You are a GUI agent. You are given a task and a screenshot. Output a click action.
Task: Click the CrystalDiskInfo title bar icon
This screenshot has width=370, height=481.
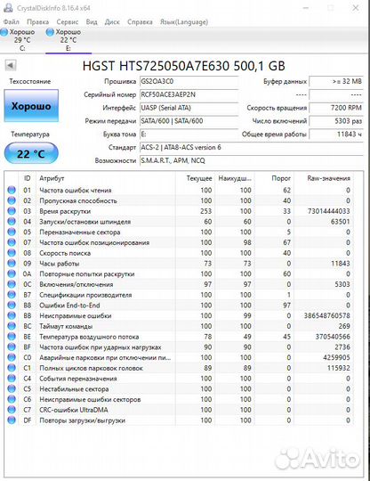[x=8, y=8]
